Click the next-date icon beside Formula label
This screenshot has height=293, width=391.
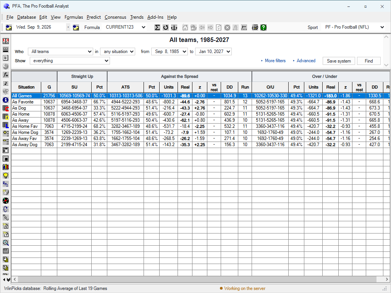pos(76,27)
